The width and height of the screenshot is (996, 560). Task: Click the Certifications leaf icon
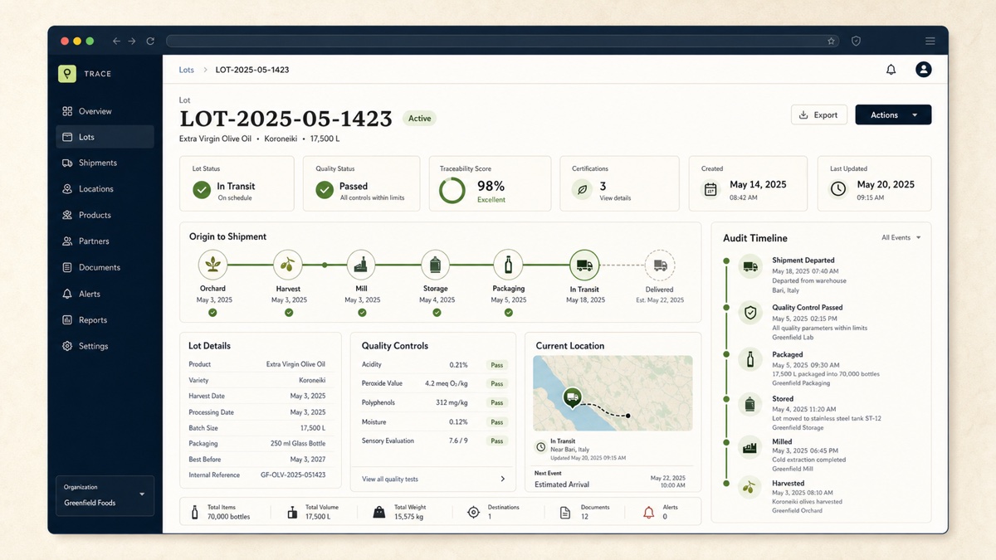582,190
